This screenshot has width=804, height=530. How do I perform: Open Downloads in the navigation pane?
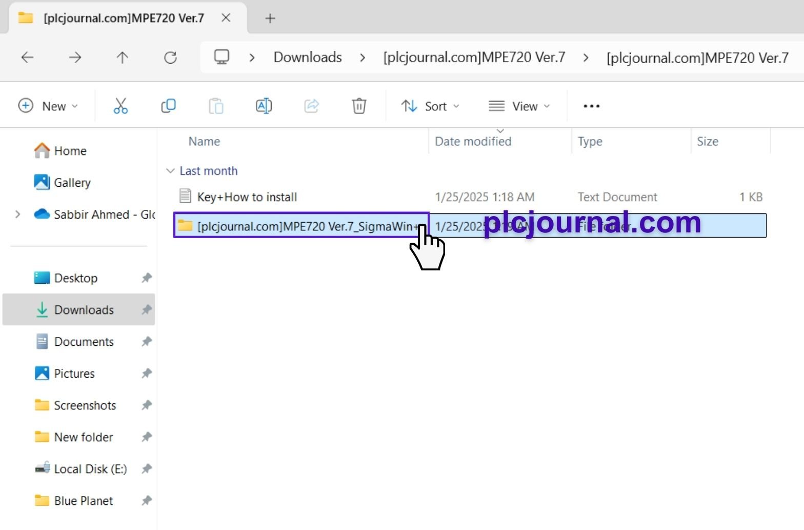[x=79, y=310]
